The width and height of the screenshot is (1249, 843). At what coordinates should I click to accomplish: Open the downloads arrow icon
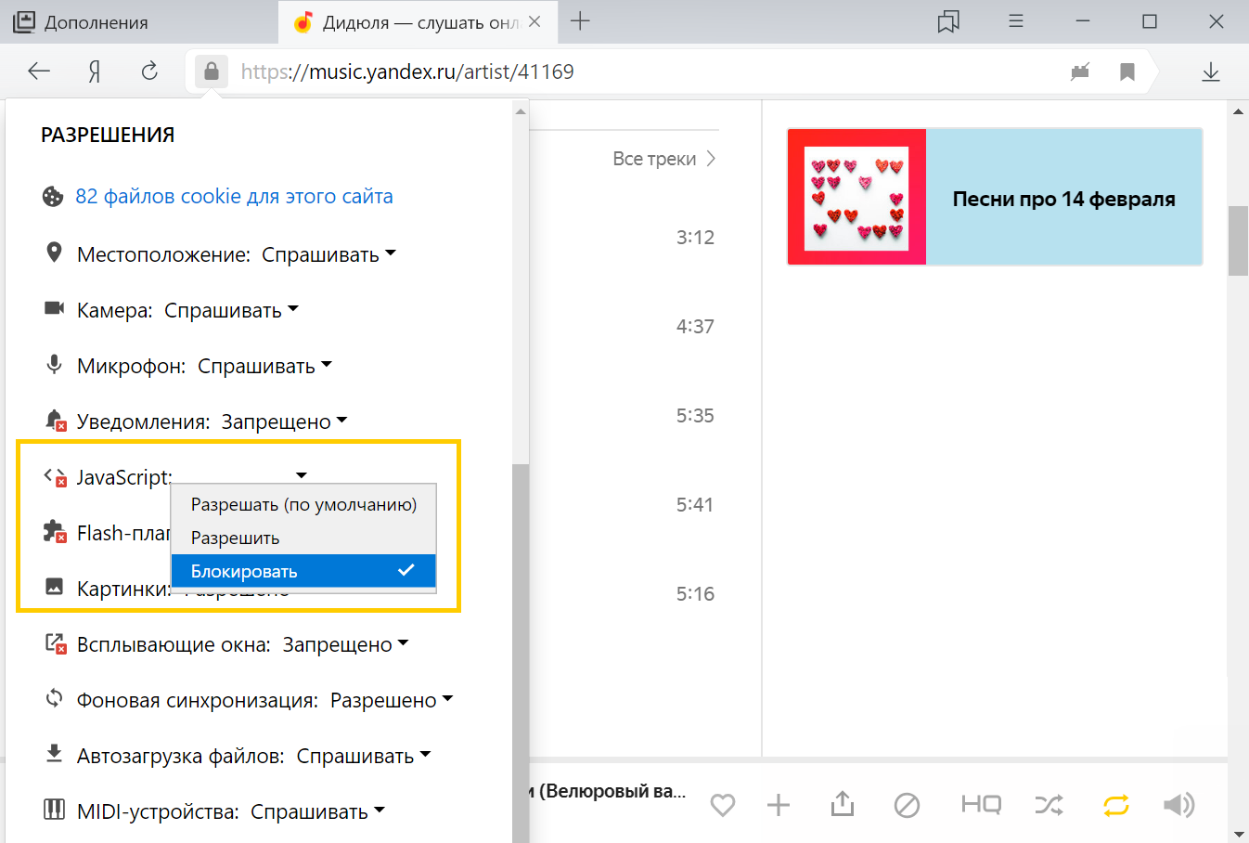point(1211,71)
